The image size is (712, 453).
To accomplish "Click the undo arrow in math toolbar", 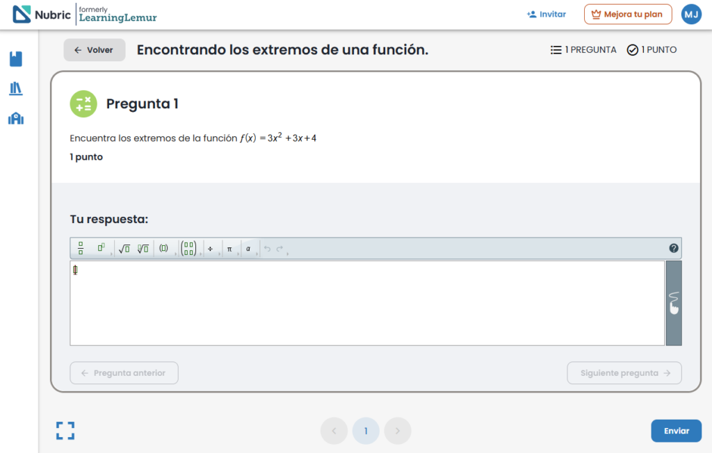I will coord(268,248).
